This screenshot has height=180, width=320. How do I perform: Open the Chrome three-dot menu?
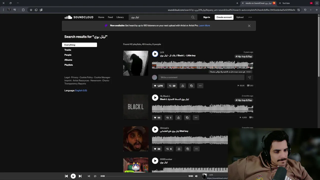[x=3, y=10]
